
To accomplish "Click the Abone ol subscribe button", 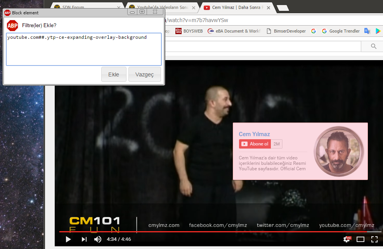I will 255,144.
